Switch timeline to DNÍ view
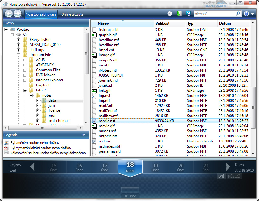The width and height of the screenshot is (259, 201). pos(221,176)
